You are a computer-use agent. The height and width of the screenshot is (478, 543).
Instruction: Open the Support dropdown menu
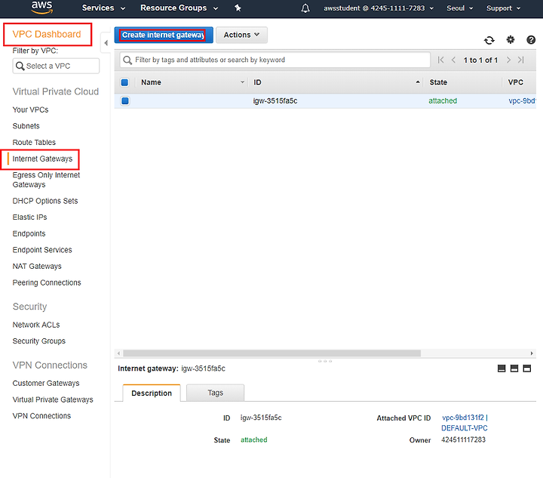pyautogui.click(x=503, y=8)
